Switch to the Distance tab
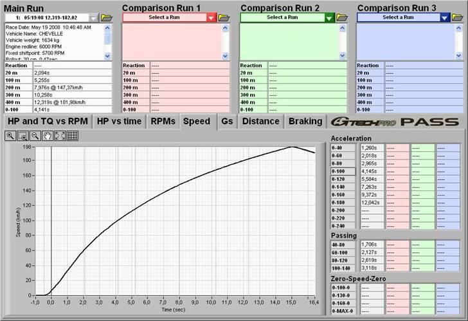468x321 pixels. coord(260,121)
